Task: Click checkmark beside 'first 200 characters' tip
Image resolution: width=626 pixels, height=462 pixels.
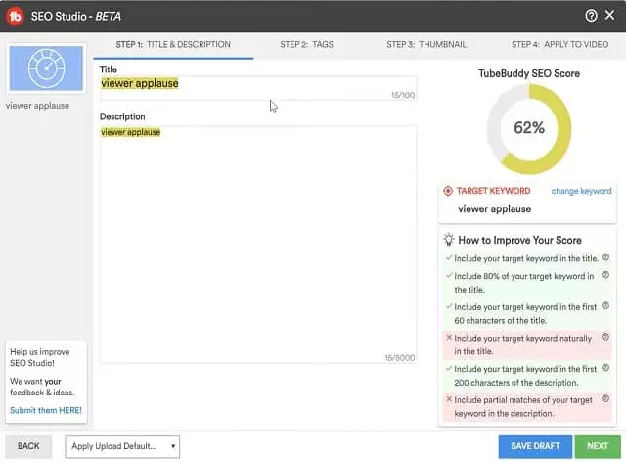Action: 449,368
